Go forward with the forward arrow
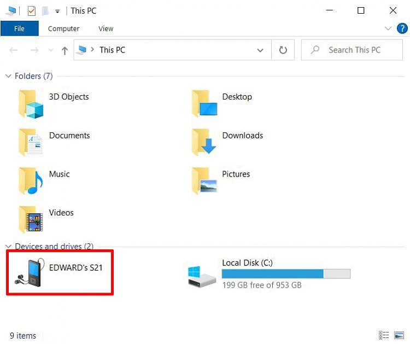 pyautogui.click(x=34, y=50)
